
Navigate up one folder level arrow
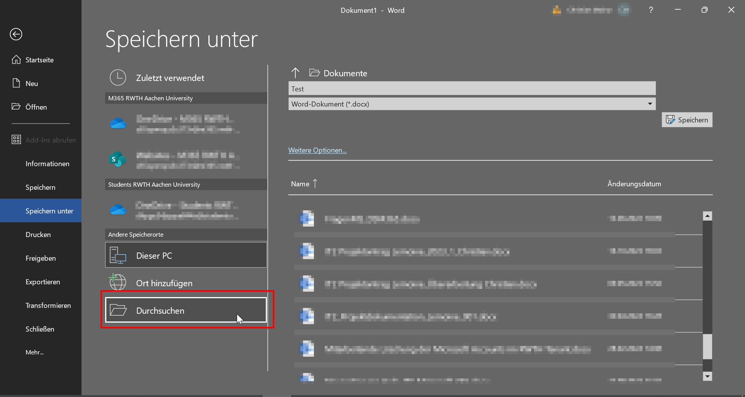pos(295,73)
